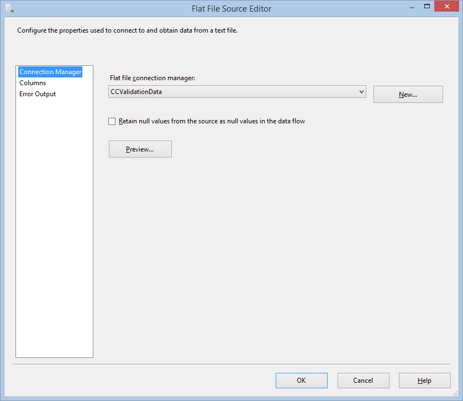Select the Connection Manager page

click(50, 72)
